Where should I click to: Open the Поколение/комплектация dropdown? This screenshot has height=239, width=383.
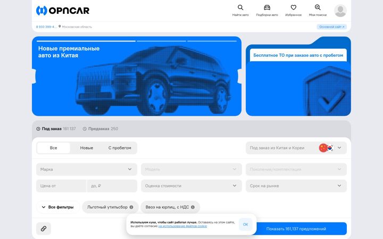[296, 169]
